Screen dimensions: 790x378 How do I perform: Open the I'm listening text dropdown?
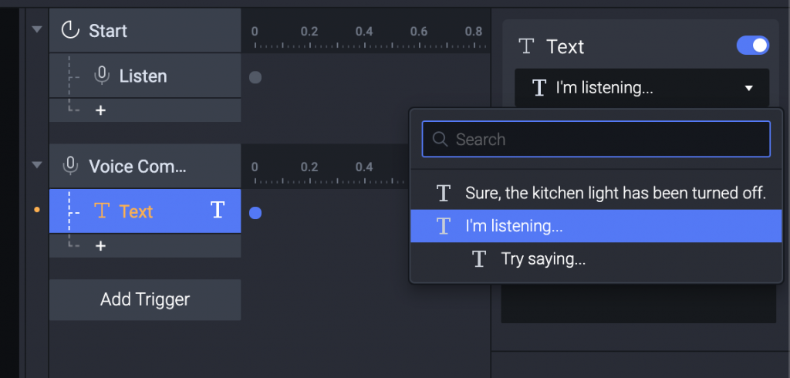pos(642,88)
